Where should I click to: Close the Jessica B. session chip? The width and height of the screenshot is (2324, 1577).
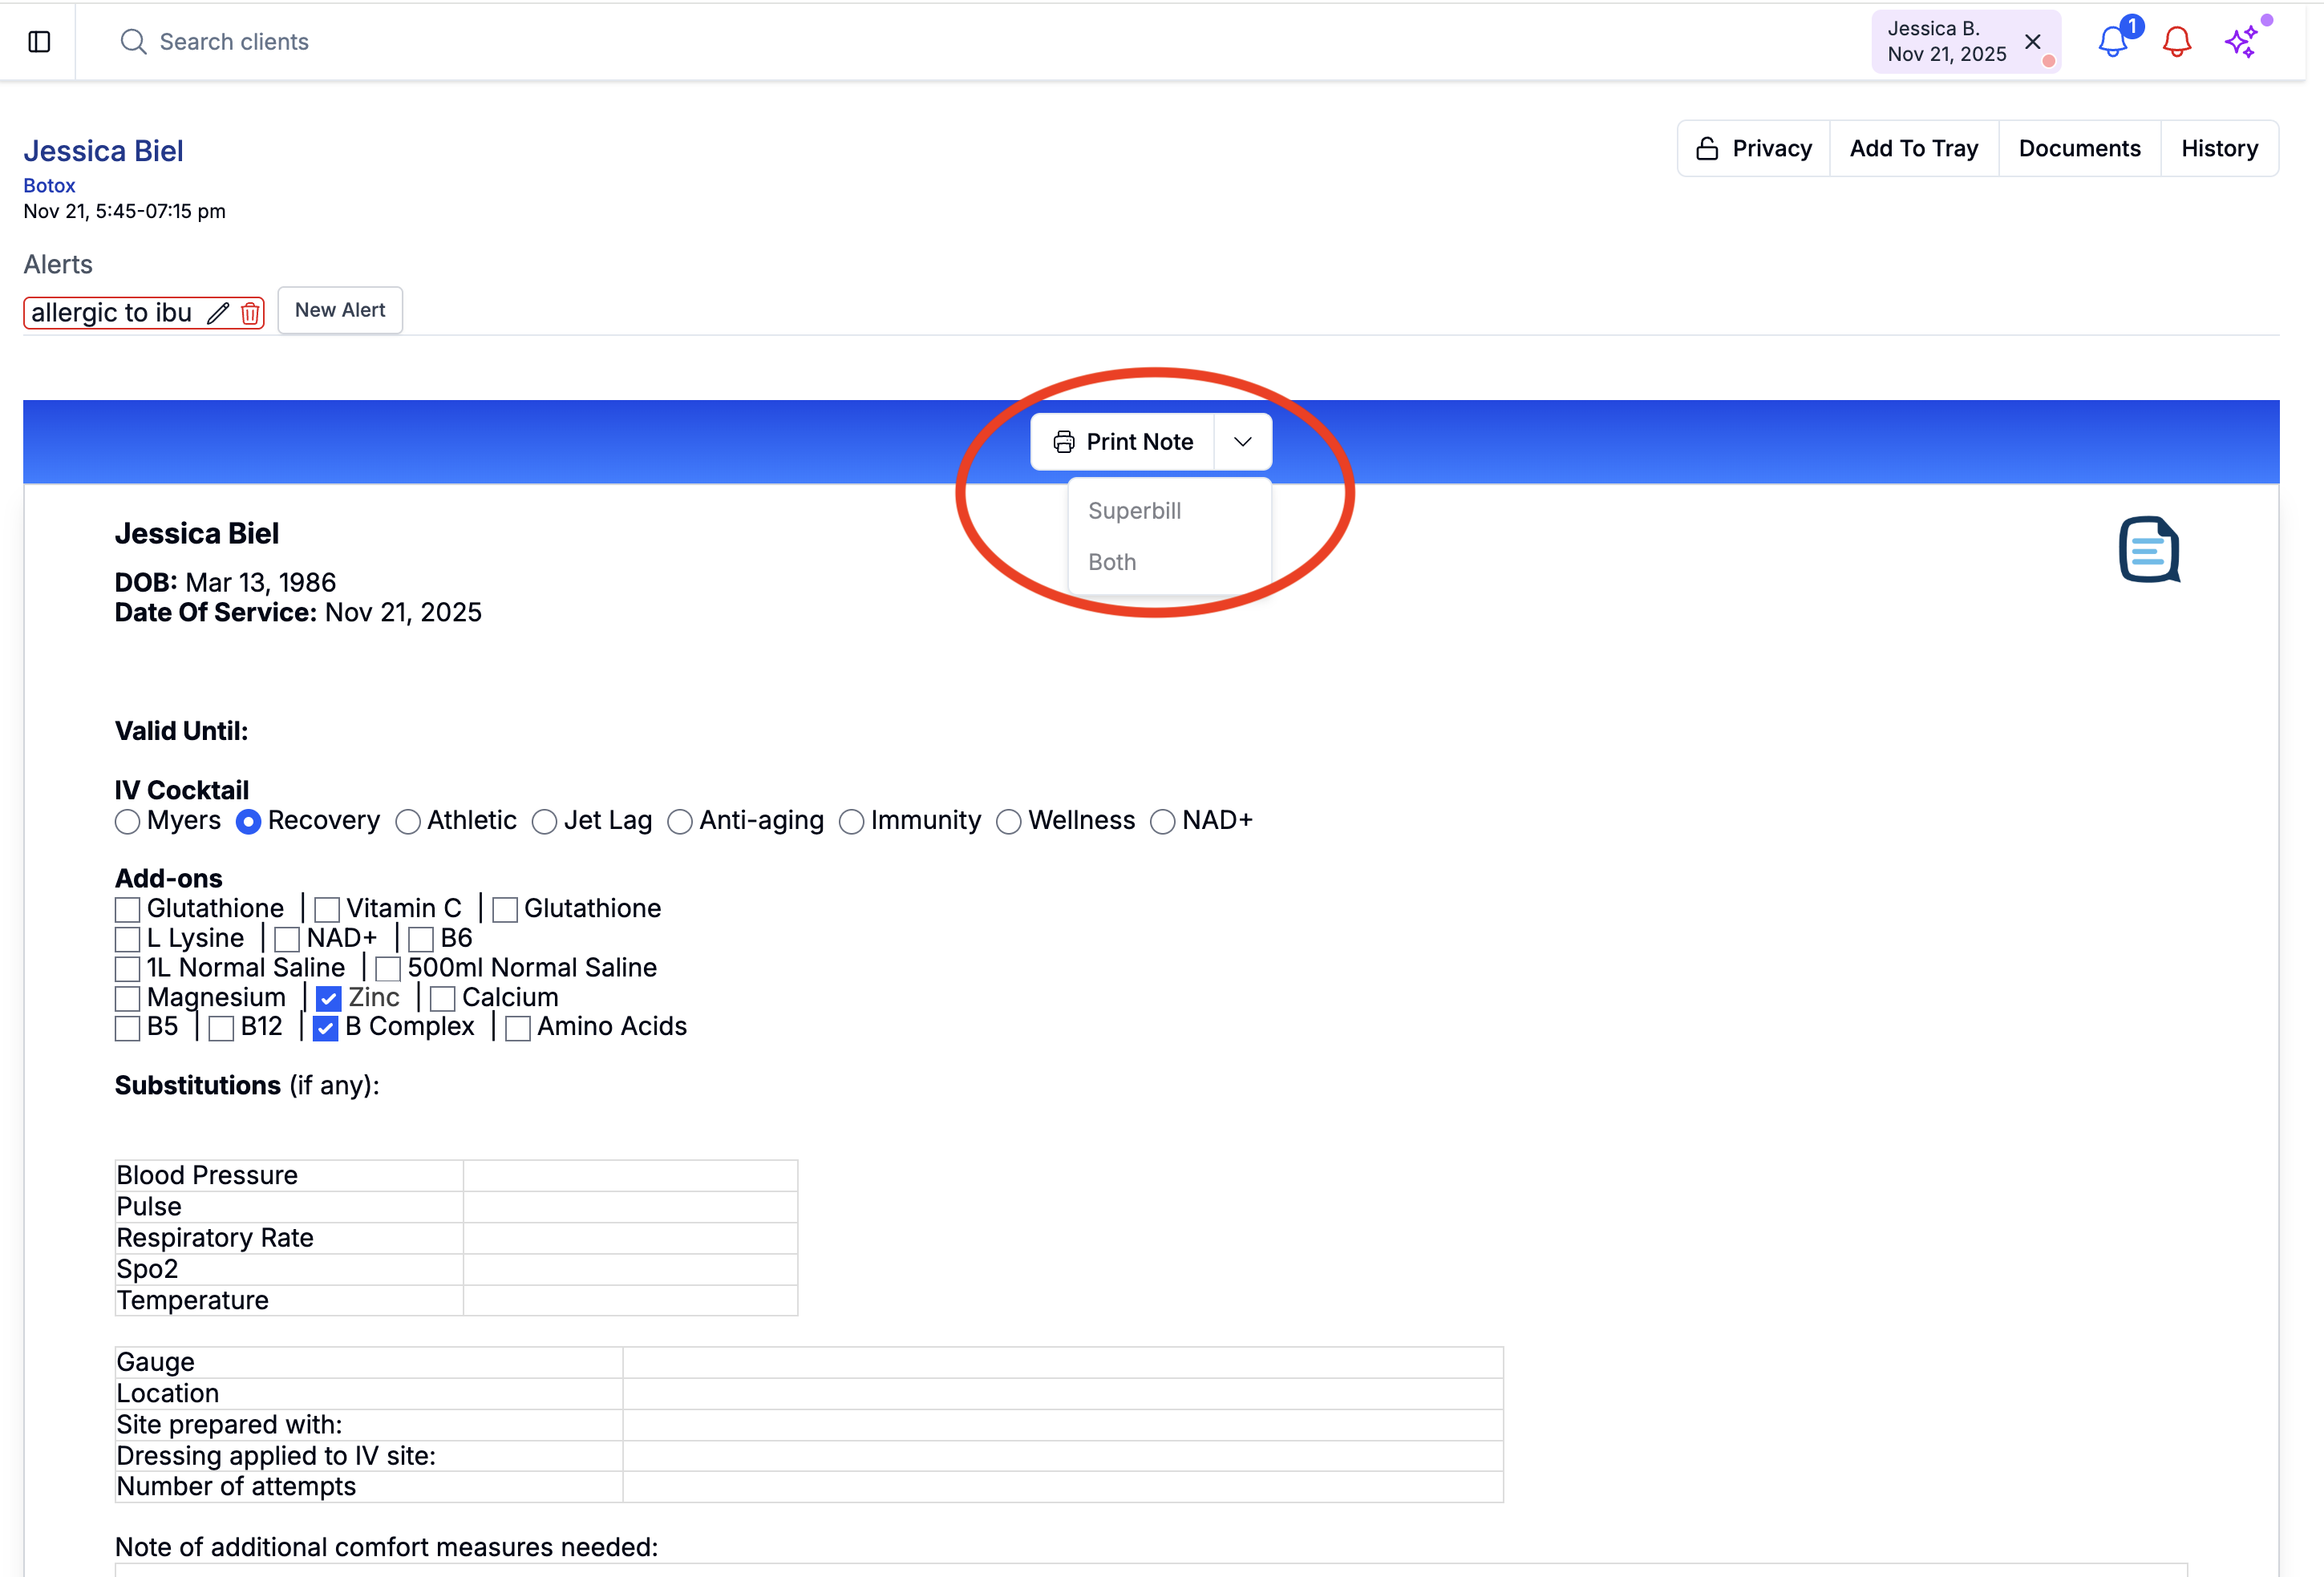point(2032,41)
